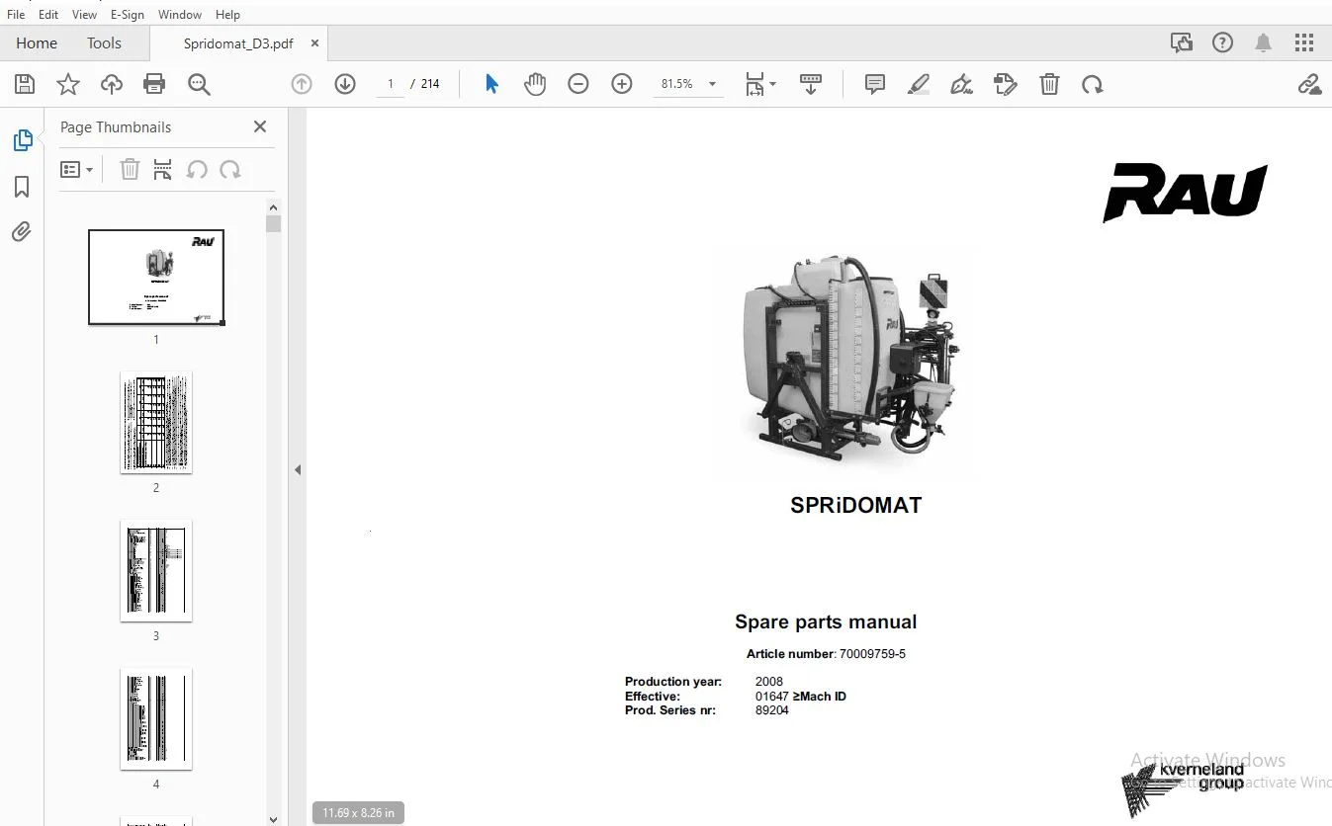Open the Edit menu

click(48, 14)
